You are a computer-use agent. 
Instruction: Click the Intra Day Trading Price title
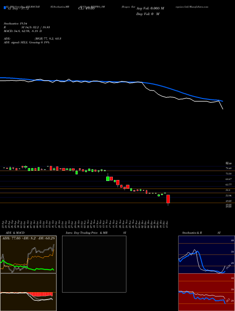pyautogui.click(x=86, y=233)
